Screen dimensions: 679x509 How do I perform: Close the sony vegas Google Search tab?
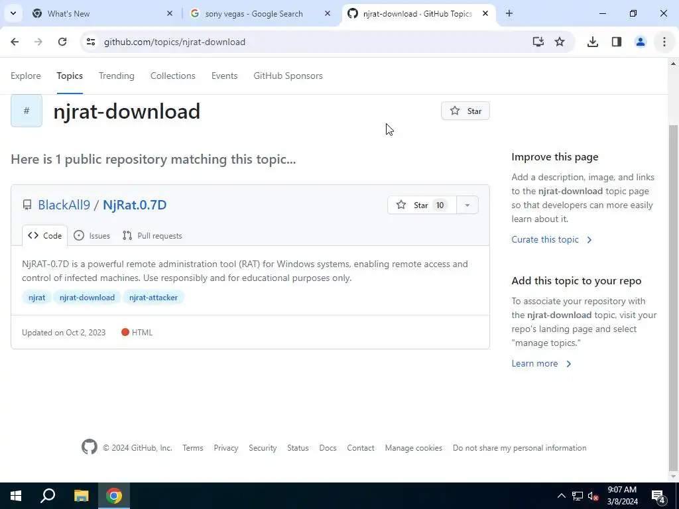pos(328,13)
